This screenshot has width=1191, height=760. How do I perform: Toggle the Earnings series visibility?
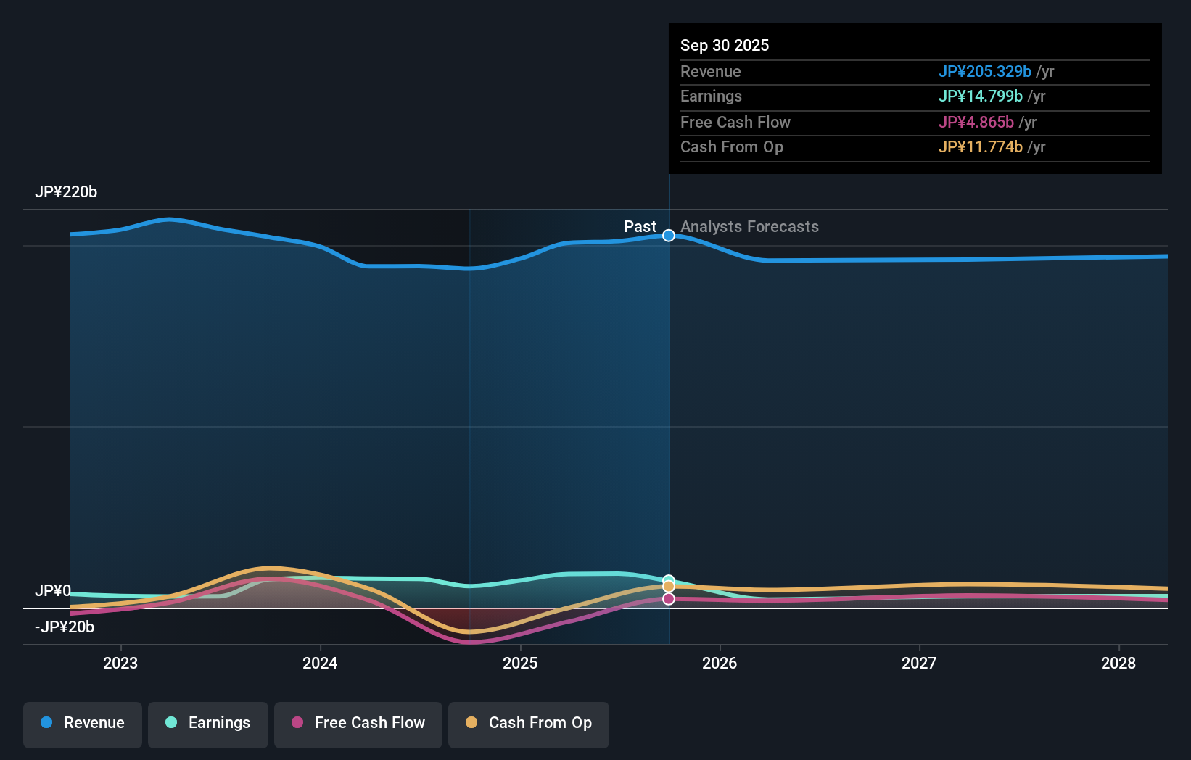[x=207, y=723]
